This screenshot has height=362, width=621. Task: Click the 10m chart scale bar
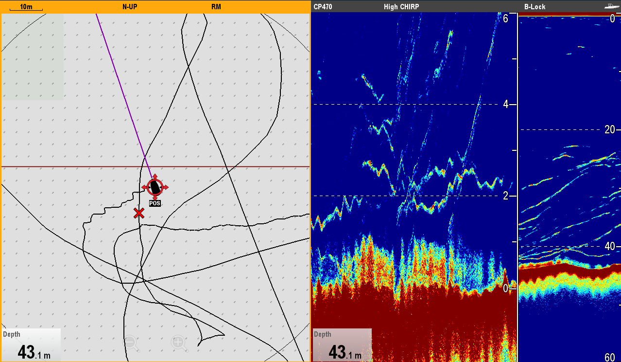[26, 7]
